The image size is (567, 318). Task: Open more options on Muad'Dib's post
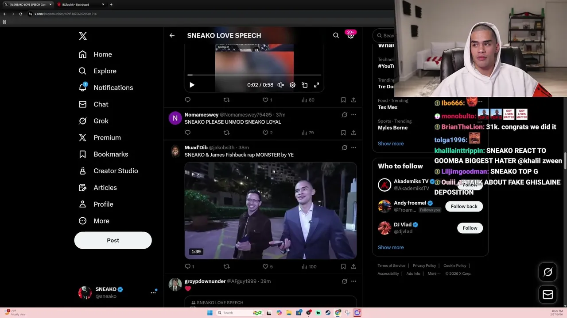point(353,148)
